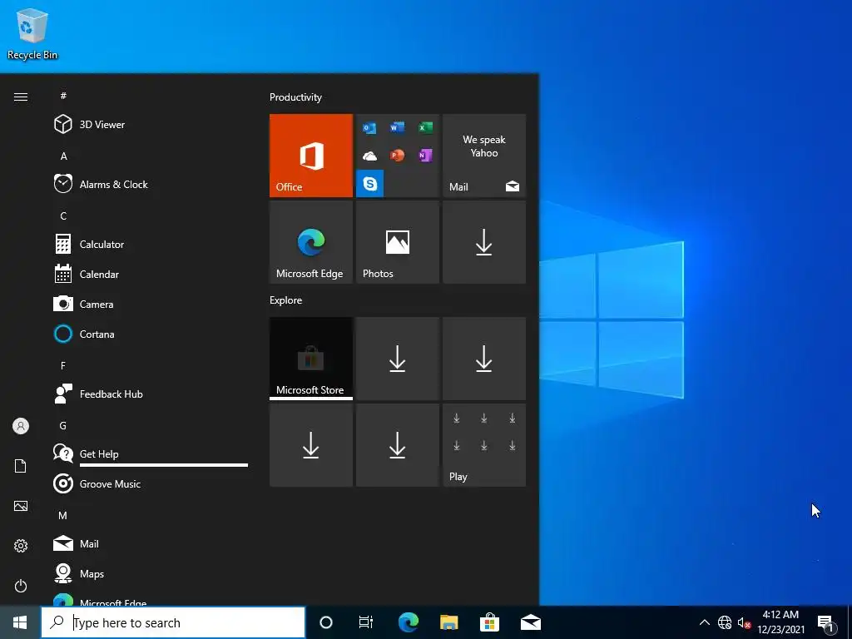Image resolution: width=852 pixels, height=639 pixels.
Task: Open the network status icon
Action: click(x=725, y=622)
